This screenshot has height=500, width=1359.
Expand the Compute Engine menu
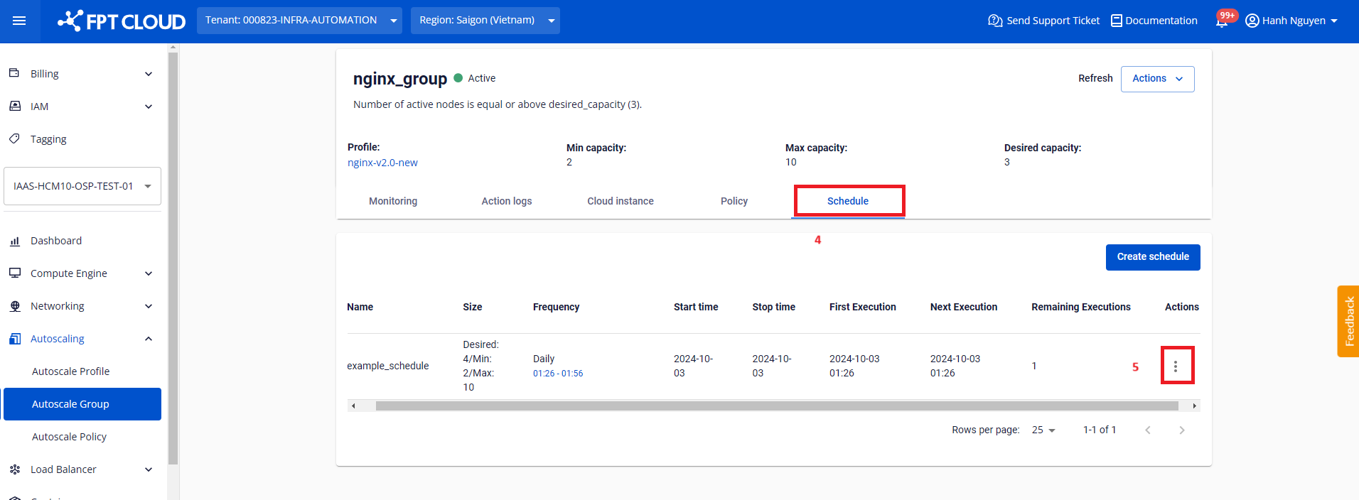(149, 273)
